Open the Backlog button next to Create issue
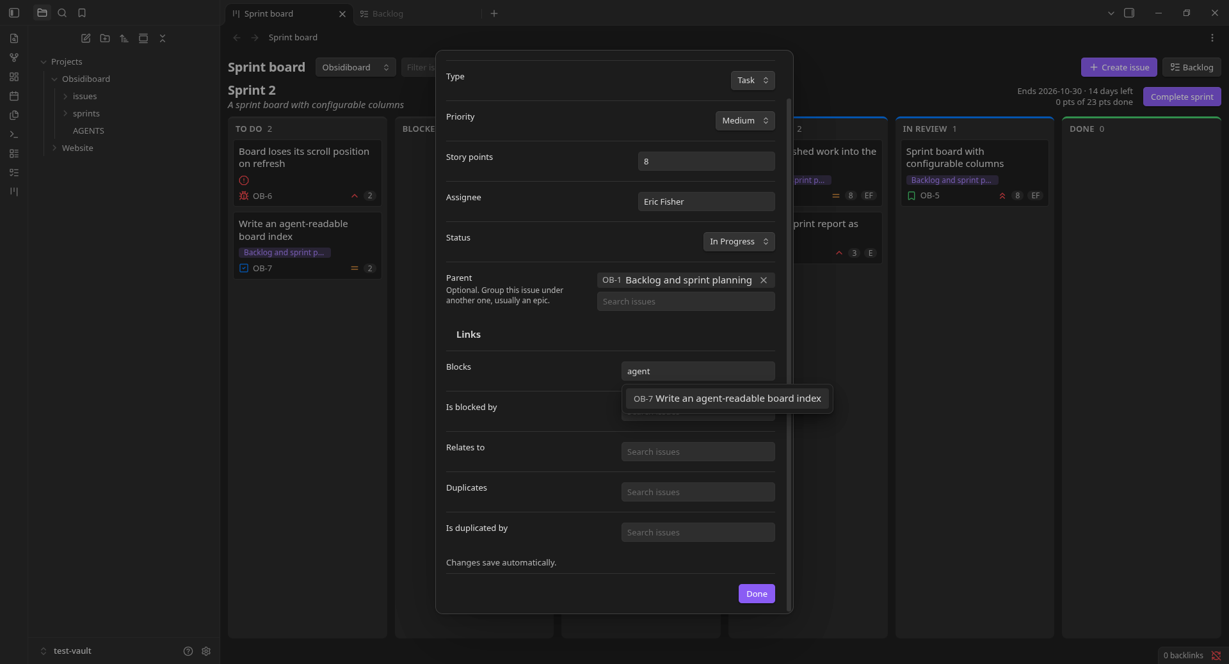1229x664 pixels. pyautogui.click(x=1192, y=67)
